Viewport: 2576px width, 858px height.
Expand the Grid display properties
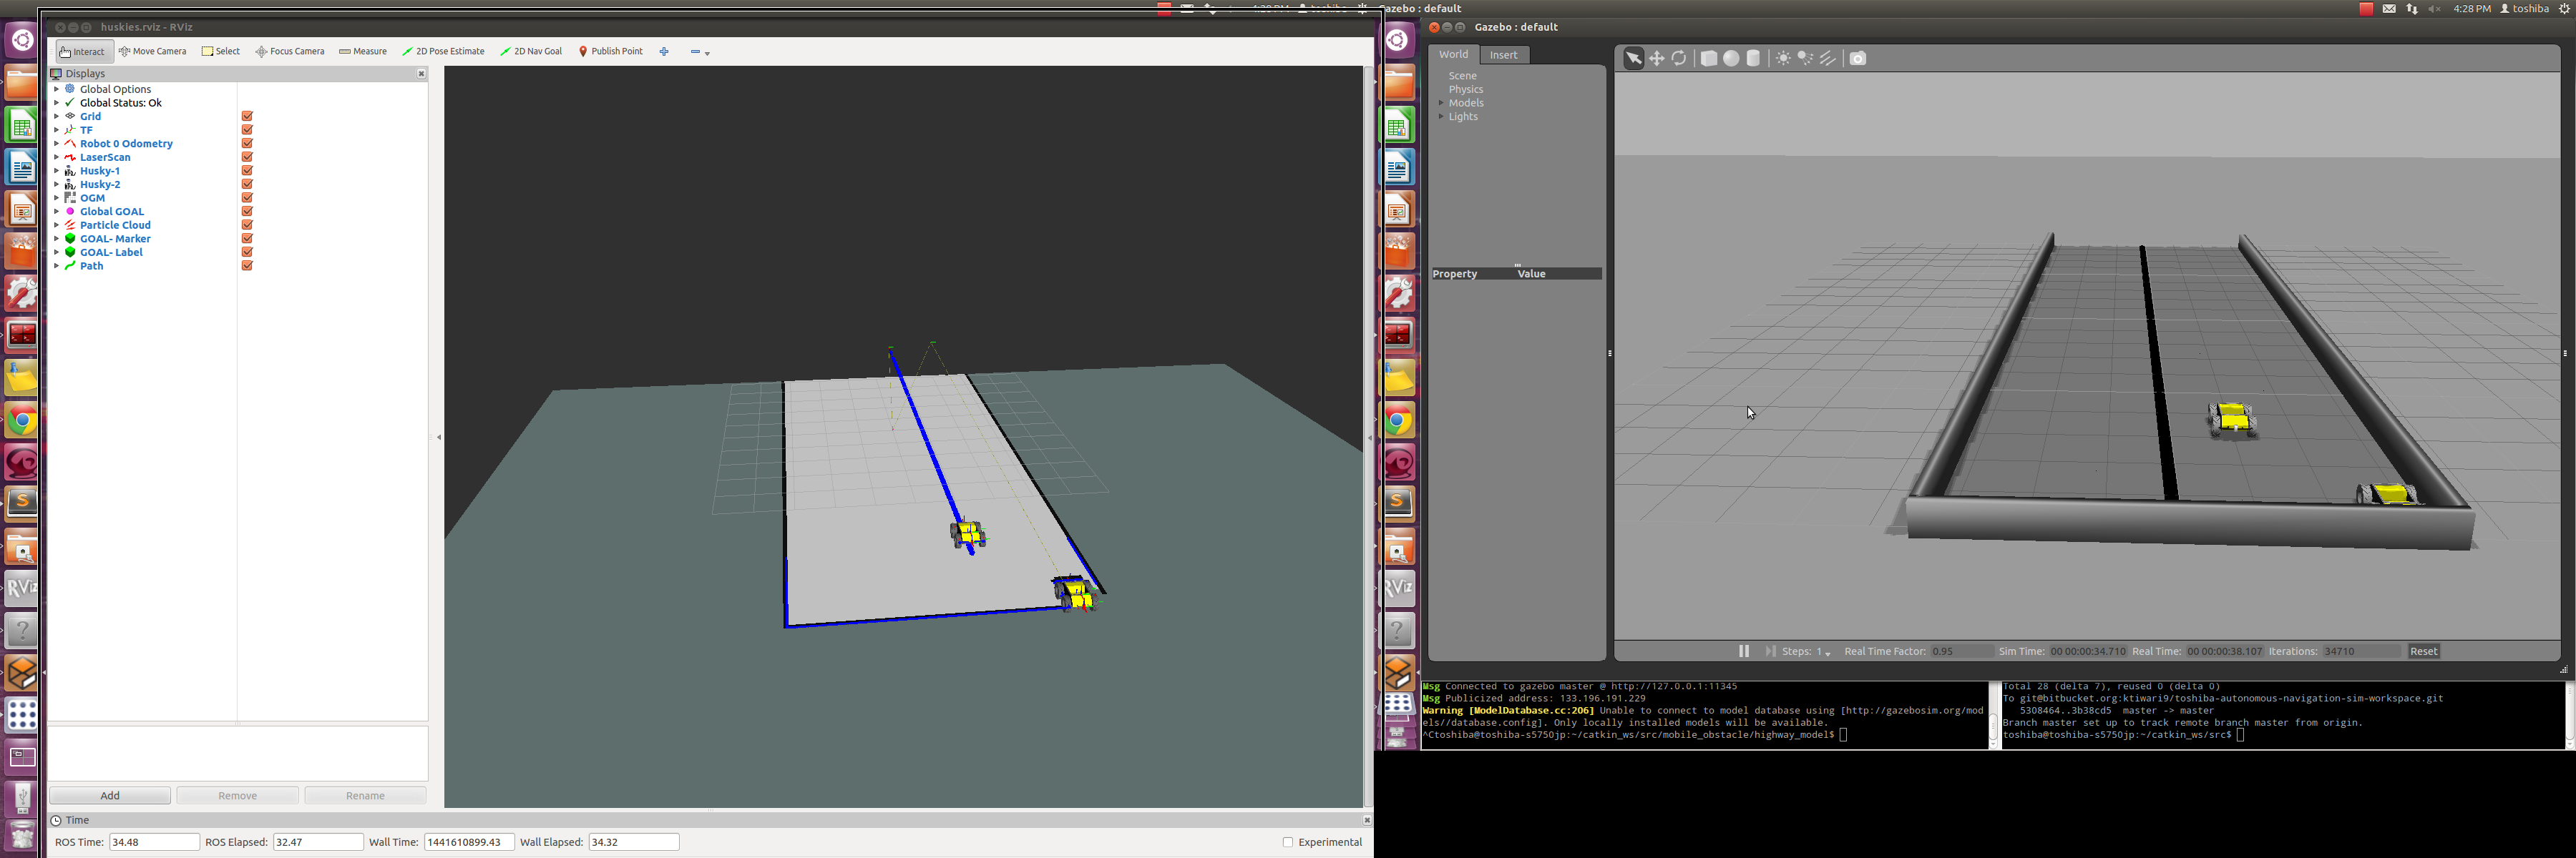point(56,117)
